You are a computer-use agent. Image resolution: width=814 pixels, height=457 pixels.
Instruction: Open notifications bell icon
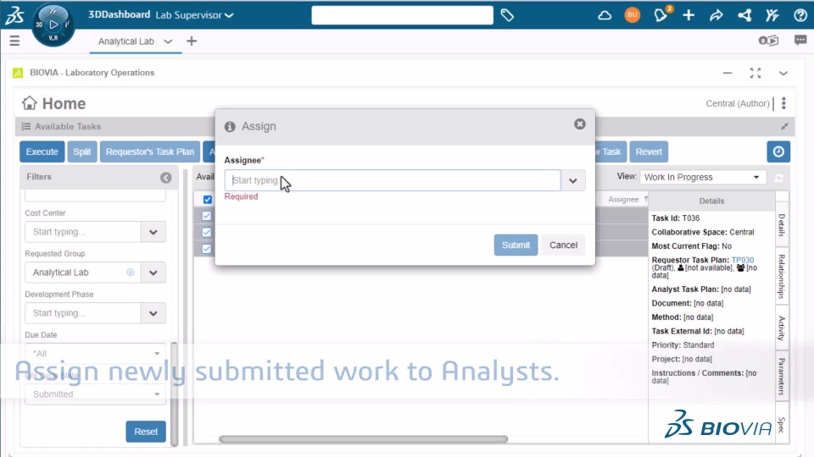[661, 14]
